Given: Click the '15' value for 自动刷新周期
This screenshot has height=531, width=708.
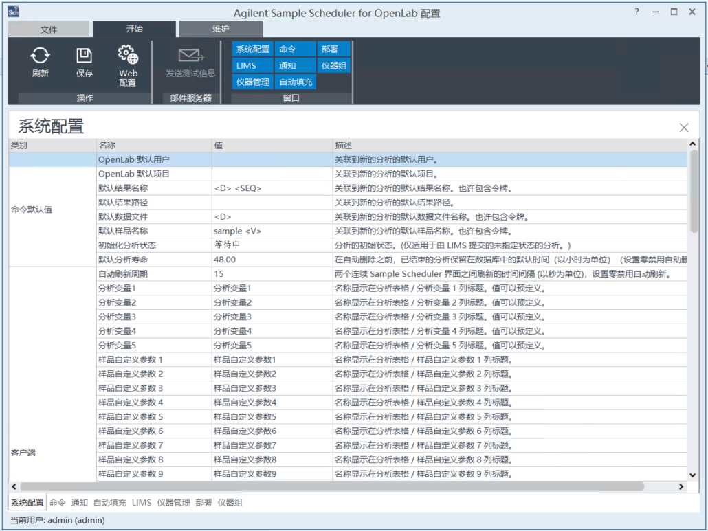Looking at the screenshot, I should 272,274.
